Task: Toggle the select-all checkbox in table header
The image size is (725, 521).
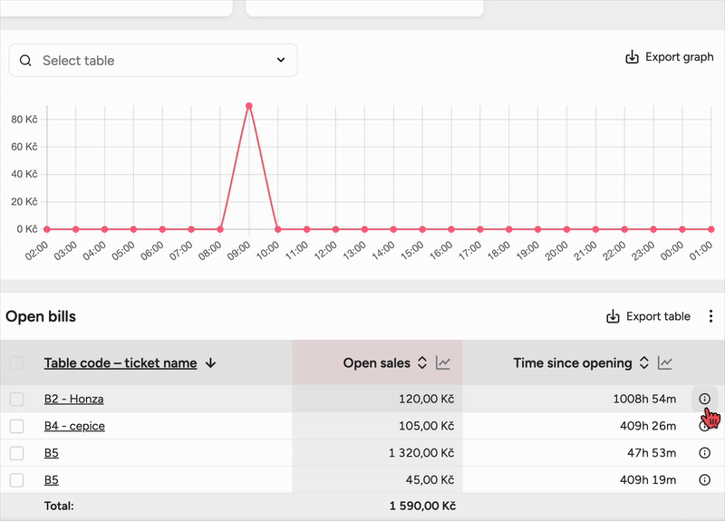Action: 16,363
